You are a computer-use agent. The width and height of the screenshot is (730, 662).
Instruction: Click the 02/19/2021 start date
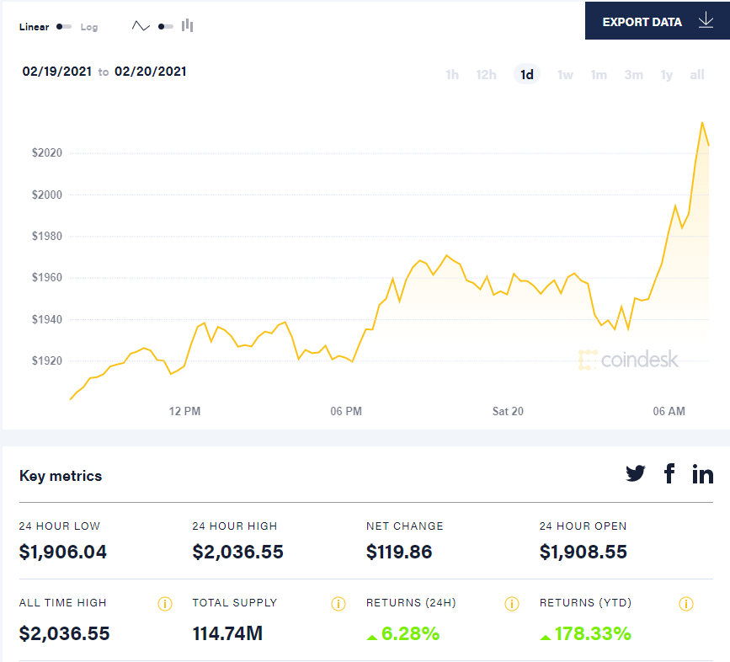point(56,72)
